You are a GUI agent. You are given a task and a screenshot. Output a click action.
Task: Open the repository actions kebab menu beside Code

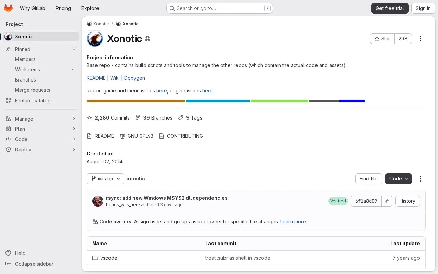[420, 179]
